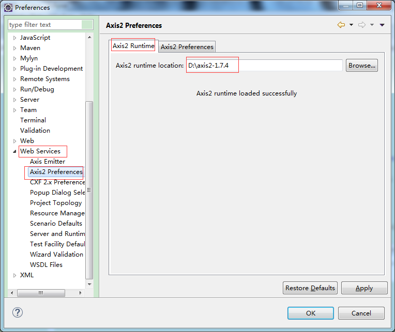This screenshot has width=395, height=332.
Task: Click the Apply button
Action: pyautogui.click(x=364, y=288)
